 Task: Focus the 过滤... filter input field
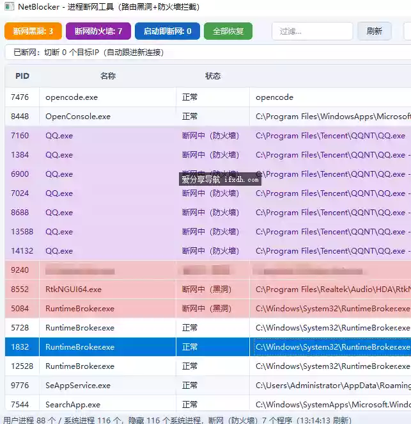click(312, 31)
